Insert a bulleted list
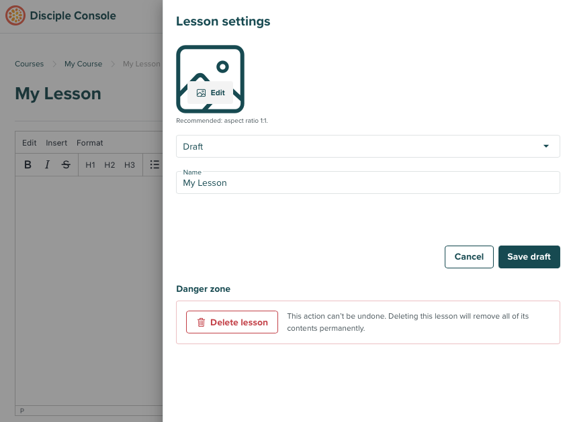The width and height of the screenshot is (569, 422). pos(155,165)
